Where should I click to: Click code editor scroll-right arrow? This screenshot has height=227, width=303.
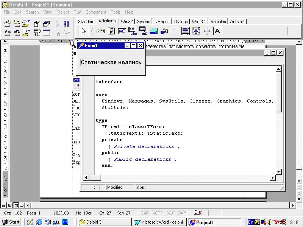pyautogui.click(x=272, y=177)
